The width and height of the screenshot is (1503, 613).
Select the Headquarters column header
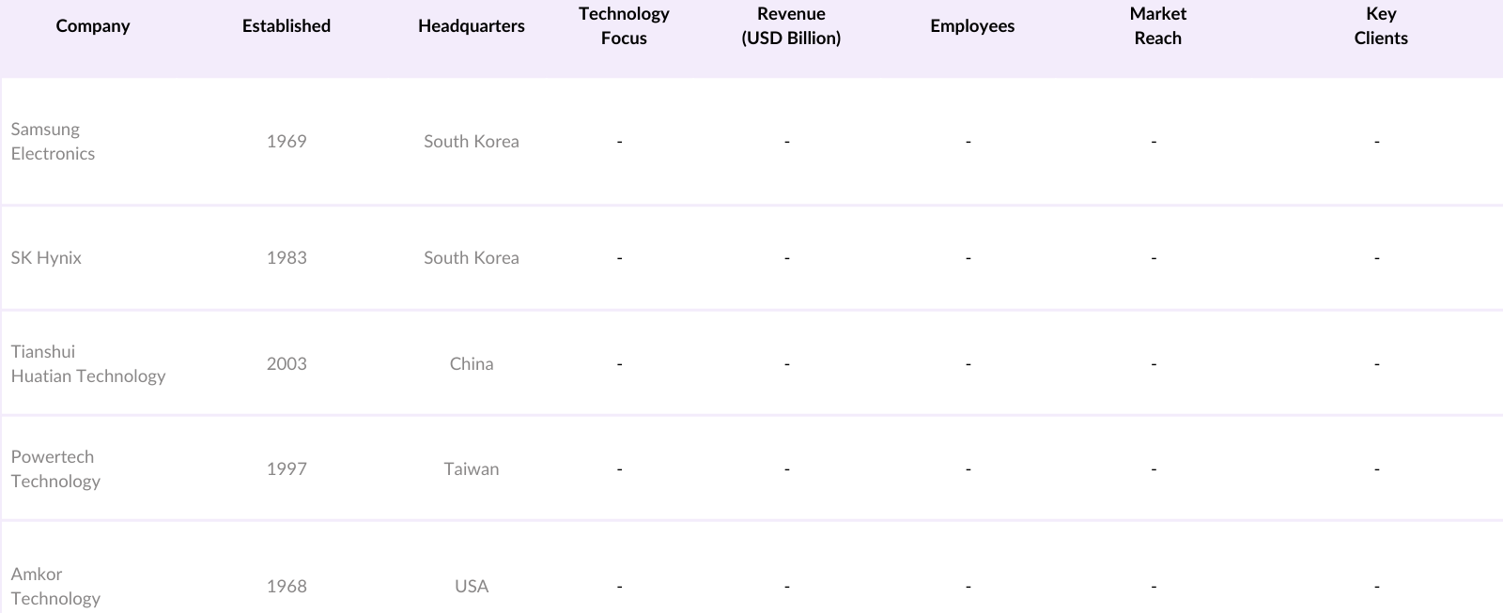[x=471, y=26]
